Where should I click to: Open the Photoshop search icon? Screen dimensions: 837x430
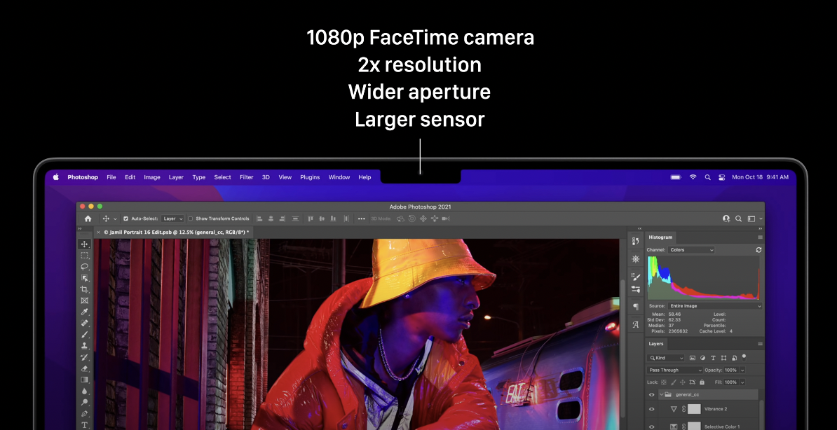pos(738,219)
